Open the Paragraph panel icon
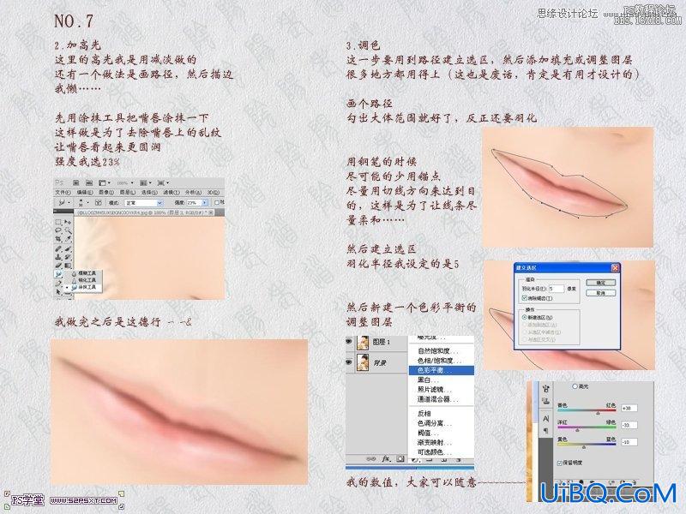This screenshot has width=686, height=514. 545,430
